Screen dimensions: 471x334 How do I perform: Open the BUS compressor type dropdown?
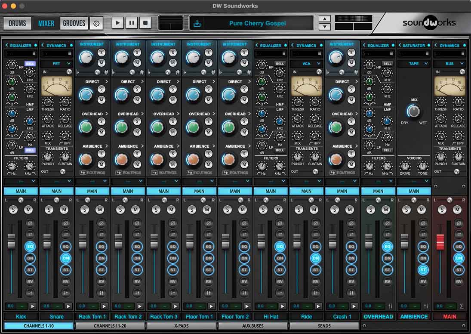pos(449,63)
